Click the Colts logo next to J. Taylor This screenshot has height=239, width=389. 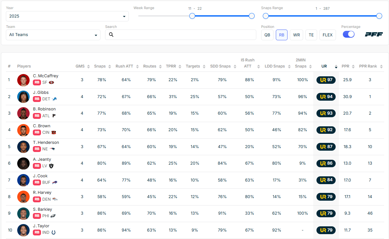54,233
